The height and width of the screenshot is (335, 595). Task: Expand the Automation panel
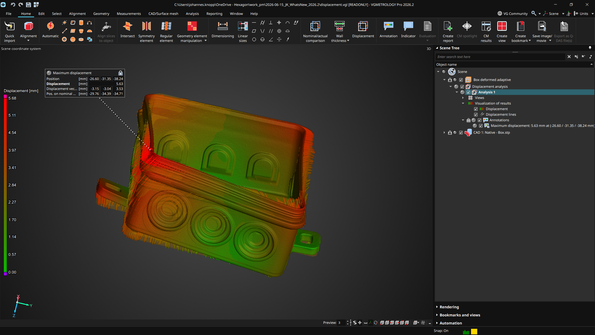click(451, 323)
